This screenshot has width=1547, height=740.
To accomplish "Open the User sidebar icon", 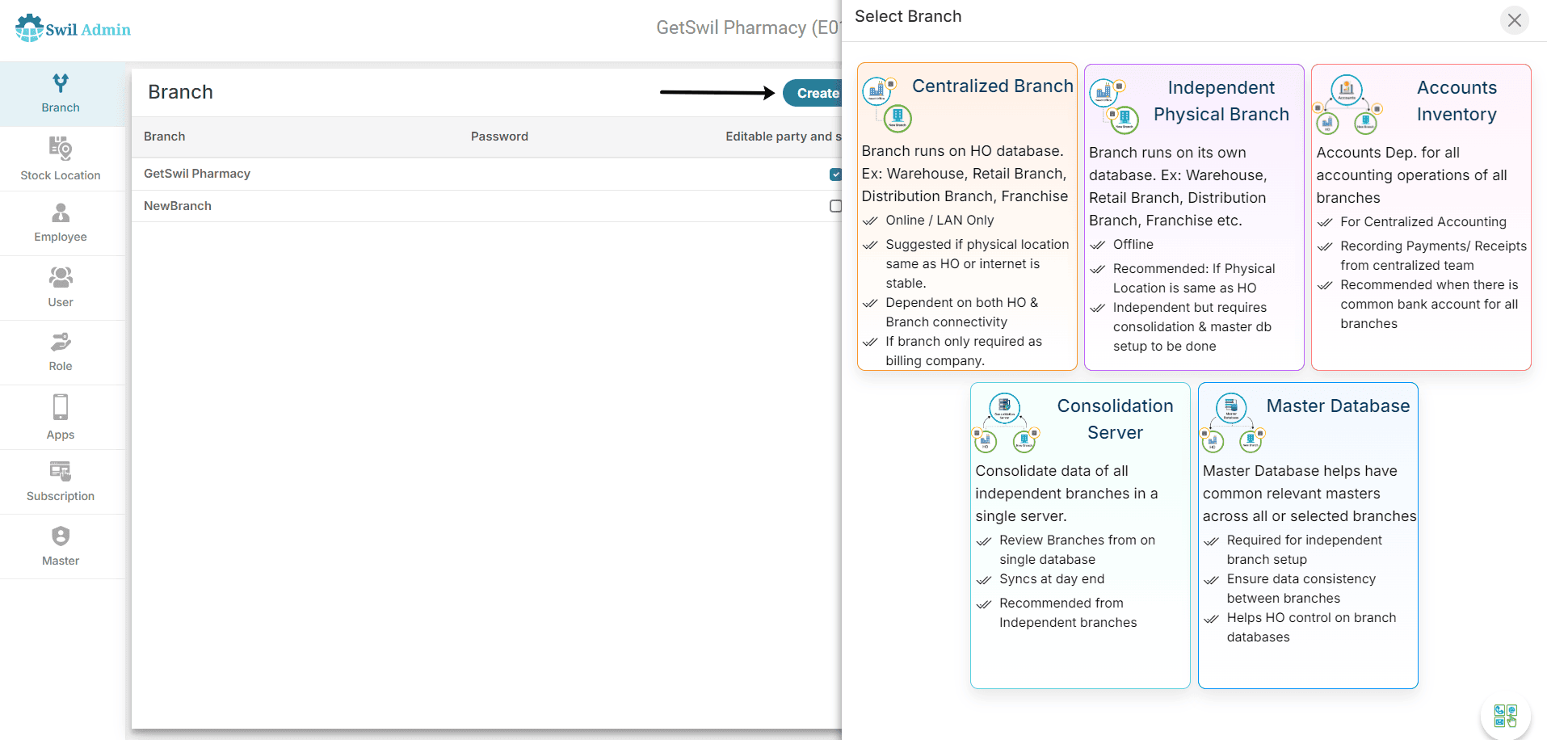I will point(61,277).
